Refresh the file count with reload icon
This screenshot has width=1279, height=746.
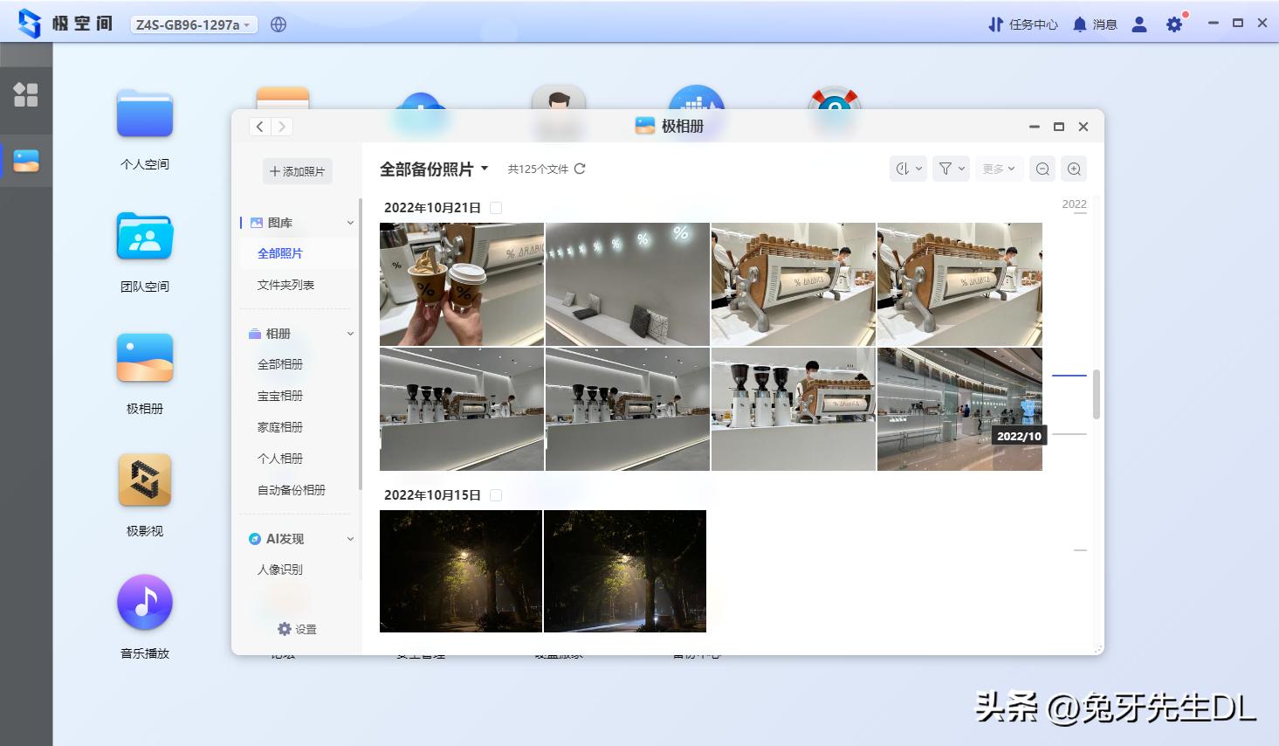[x=580, y=169]
